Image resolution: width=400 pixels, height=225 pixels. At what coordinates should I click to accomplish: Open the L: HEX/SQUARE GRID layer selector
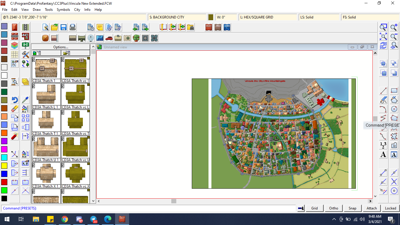(268, 17)
